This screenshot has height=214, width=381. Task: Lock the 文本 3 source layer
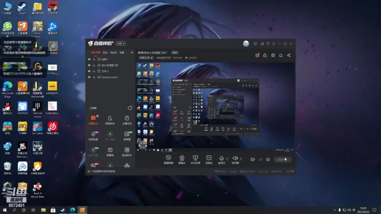tap(94, 71)
